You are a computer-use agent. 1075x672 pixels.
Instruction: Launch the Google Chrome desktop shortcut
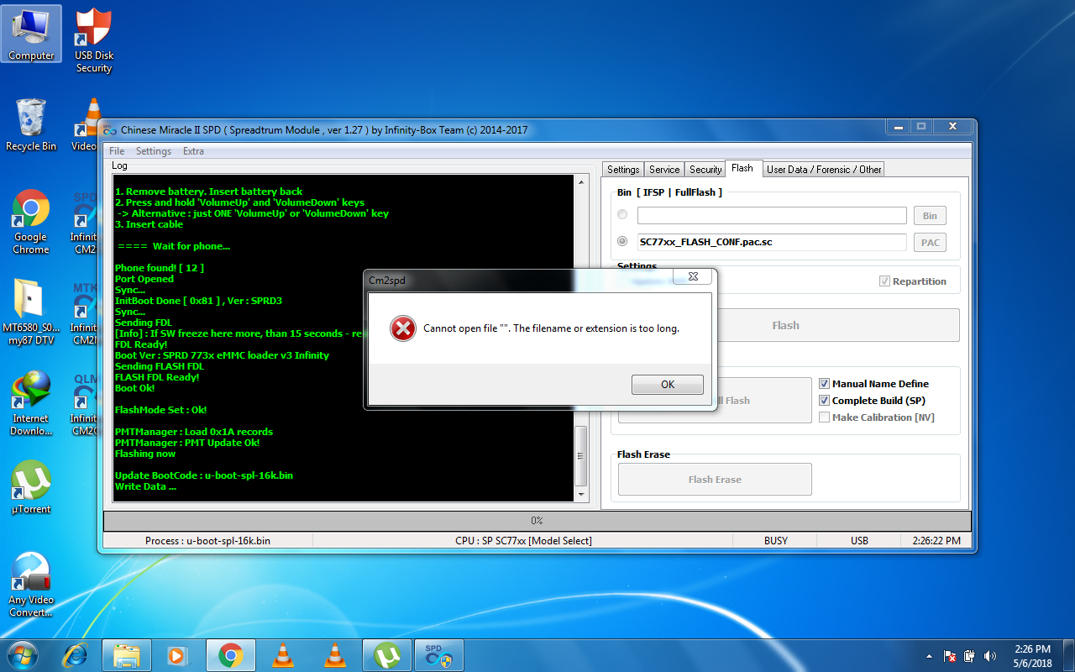[31, 222]
